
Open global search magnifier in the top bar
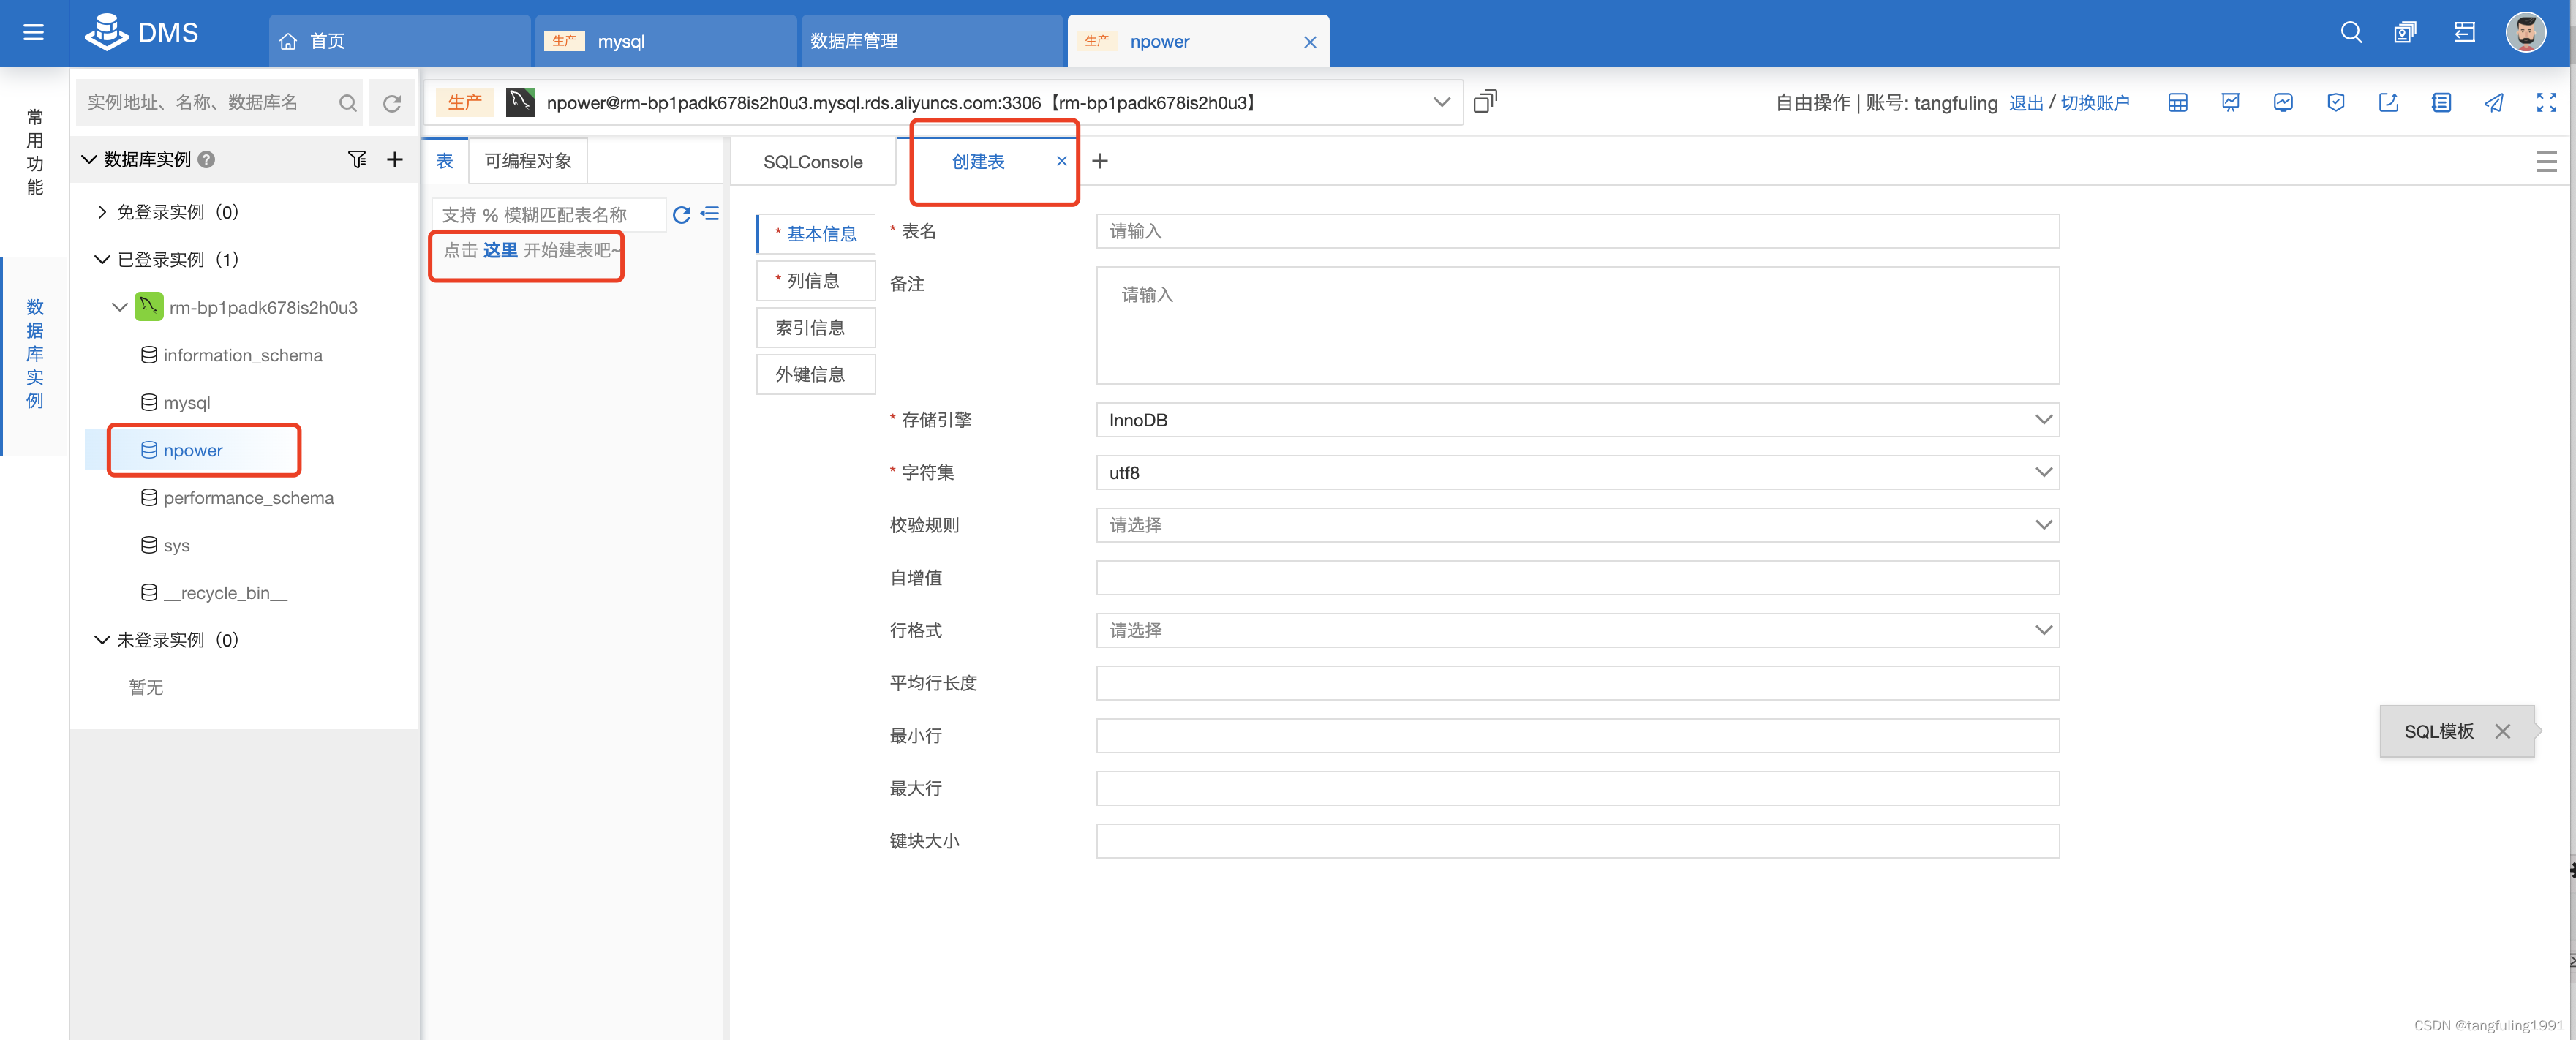[x=2351, y=33]
